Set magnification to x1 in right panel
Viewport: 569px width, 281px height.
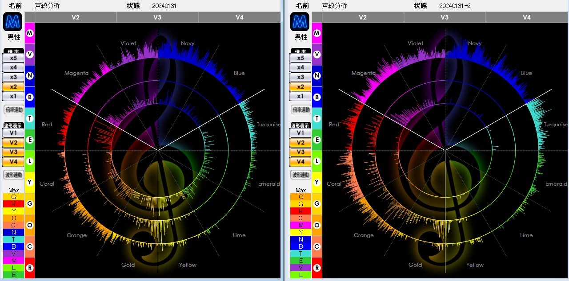301,96
